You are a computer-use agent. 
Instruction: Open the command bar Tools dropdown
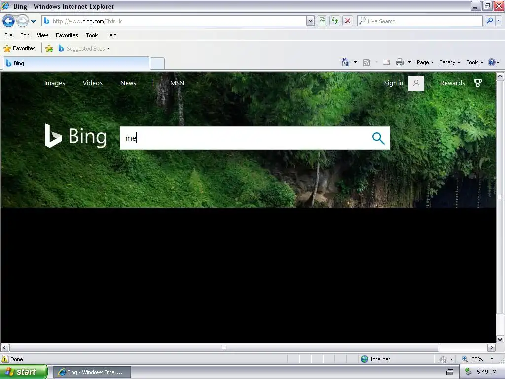pos(475,62)
